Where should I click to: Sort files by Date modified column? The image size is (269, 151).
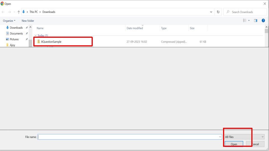coord(135,28)
